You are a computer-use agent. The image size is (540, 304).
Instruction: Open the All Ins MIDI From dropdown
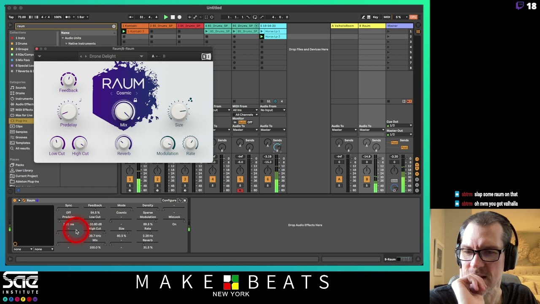(x=245, y=110)
